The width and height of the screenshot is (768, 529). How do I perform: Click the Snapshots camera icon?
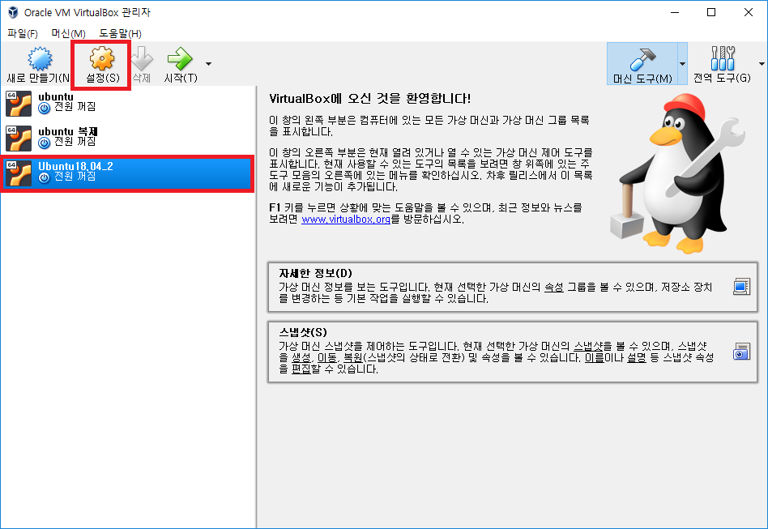[x=741, y=352]
